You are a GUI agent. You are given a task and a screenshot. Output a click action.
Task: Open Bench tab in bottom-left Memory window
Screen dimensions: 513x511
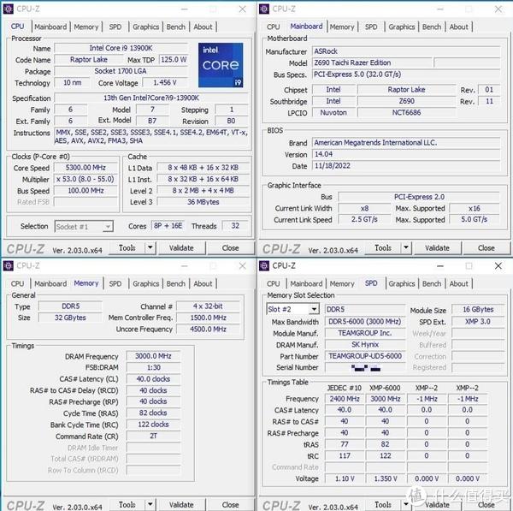(x=175, y=283)
